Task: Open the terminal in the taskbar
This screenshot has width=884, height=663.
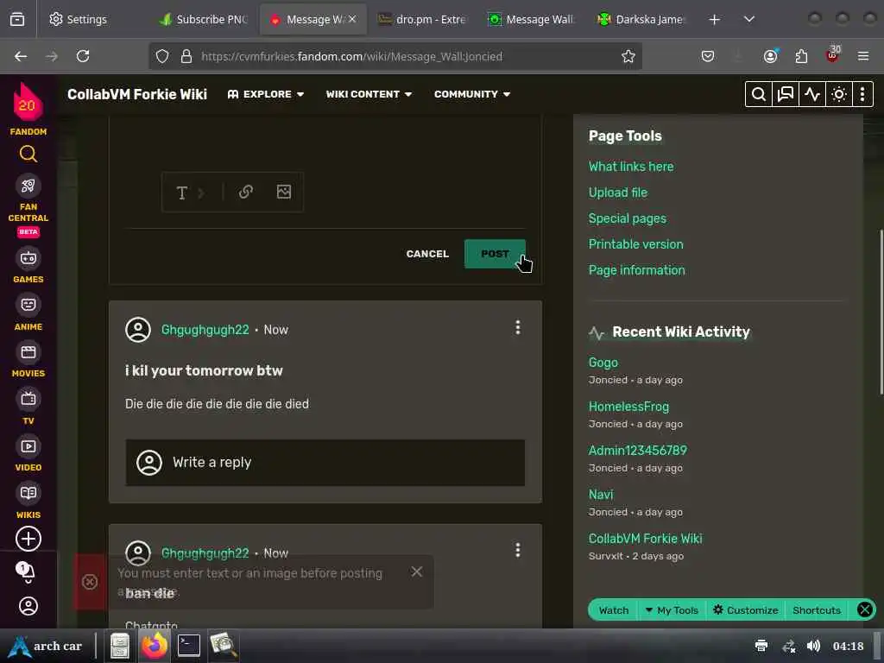Action: 189,645
